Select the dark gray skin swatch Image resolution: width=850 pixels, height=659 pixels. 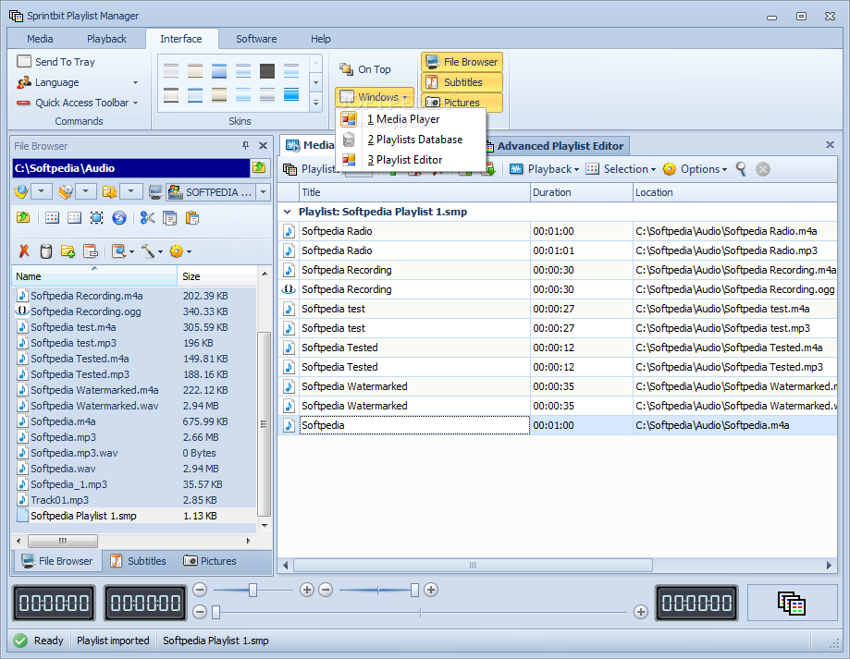pyautogui.click(x=267, y=70)
